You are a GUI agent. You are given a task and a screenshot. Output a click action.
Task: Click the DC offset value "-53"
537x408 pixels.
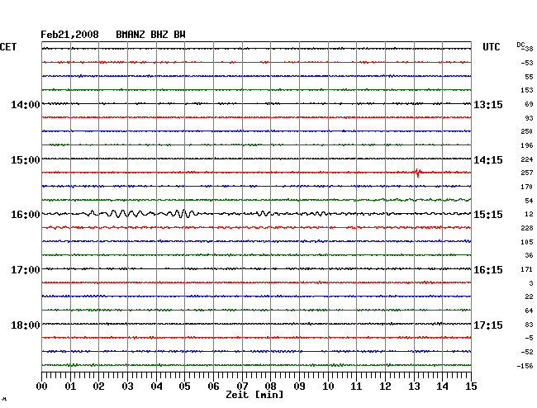pos(527,63)
